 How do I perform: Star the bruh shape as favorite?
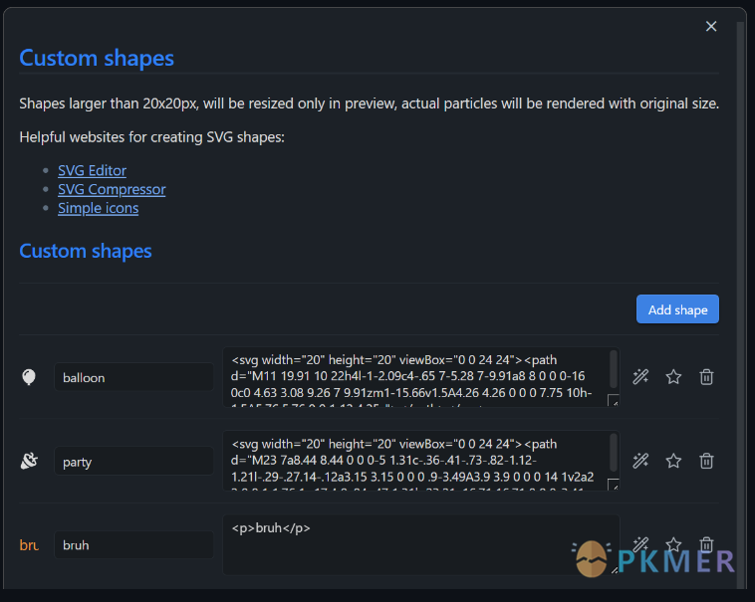click(x=673, y=544)
